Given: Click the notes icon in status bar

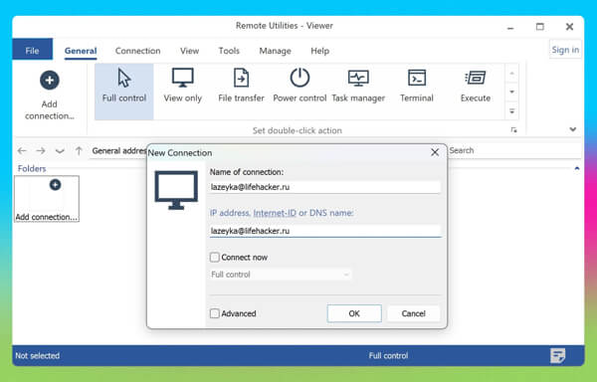Looking at the screenshot, I should (558, 356).
